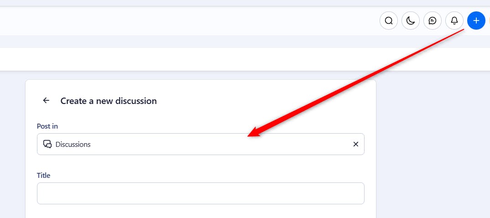Click the Post in label

pyautogui.click(x=47, y=126)
